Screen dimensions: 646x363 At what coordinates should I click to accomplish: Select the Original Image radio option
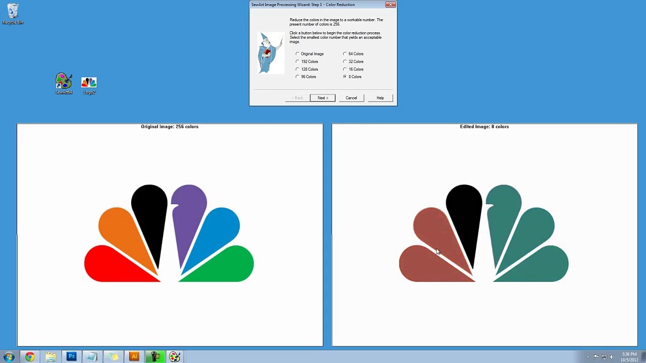coord(310,54)
